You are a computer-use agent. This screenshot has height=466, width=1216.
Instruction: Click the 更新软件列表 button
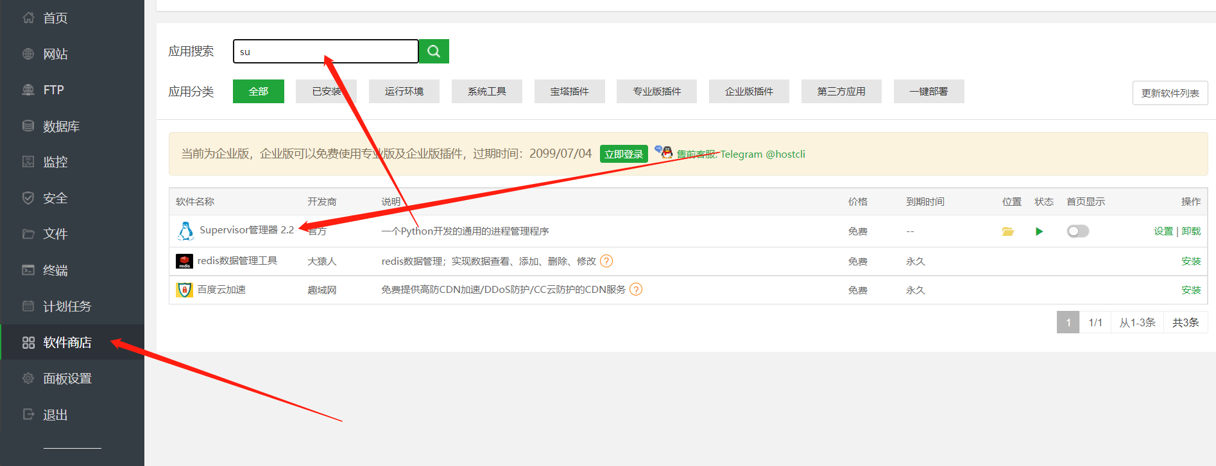1170,93
